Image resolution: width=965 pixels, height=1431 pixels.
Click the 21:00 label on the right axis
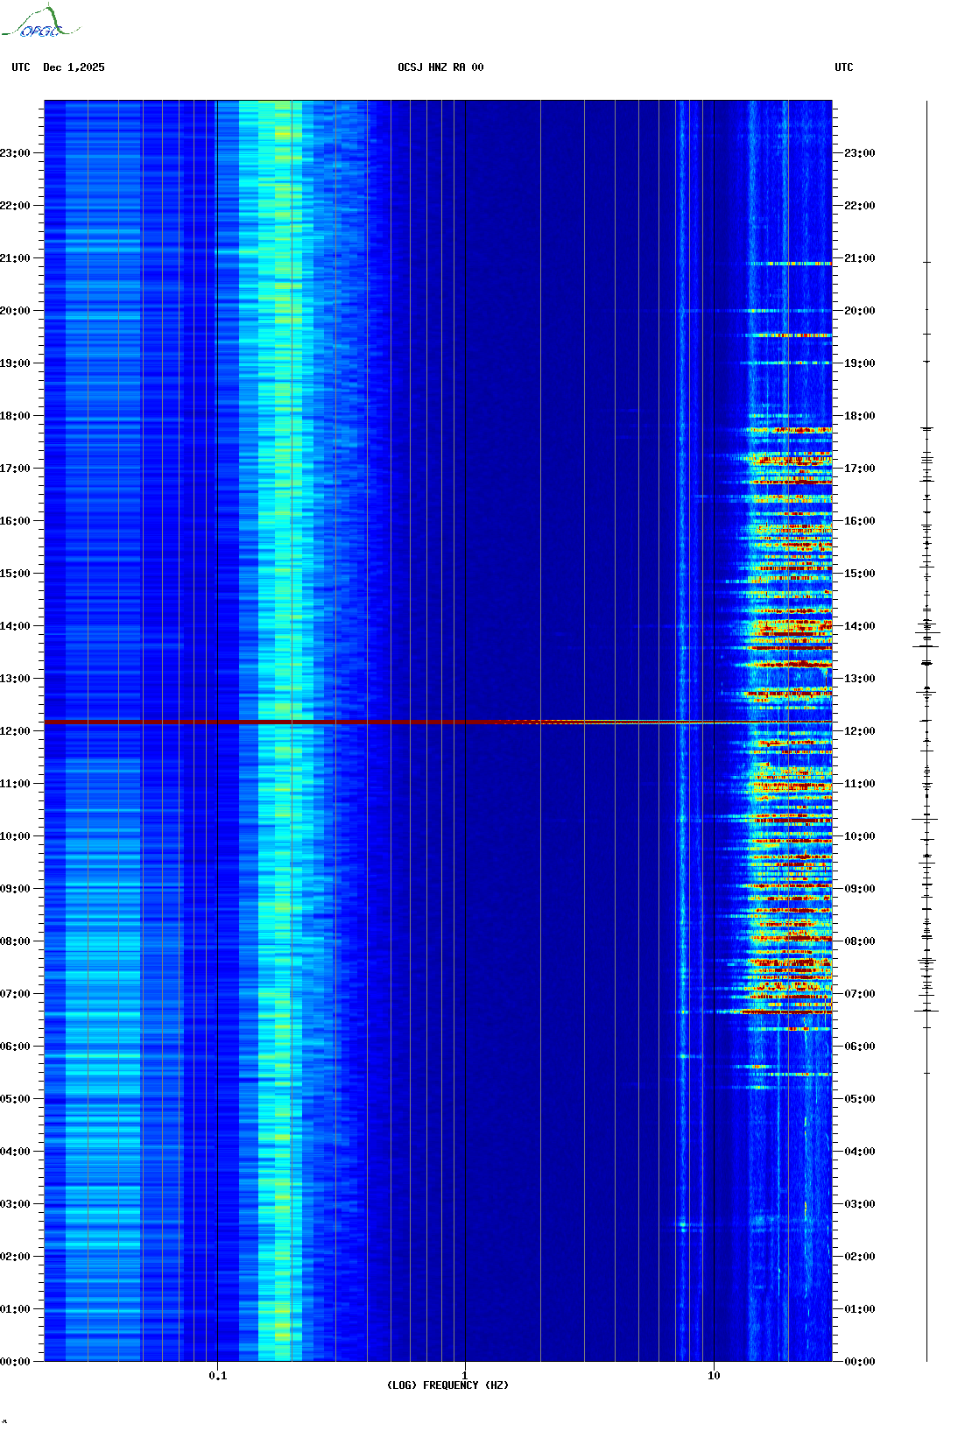point(859,258)
